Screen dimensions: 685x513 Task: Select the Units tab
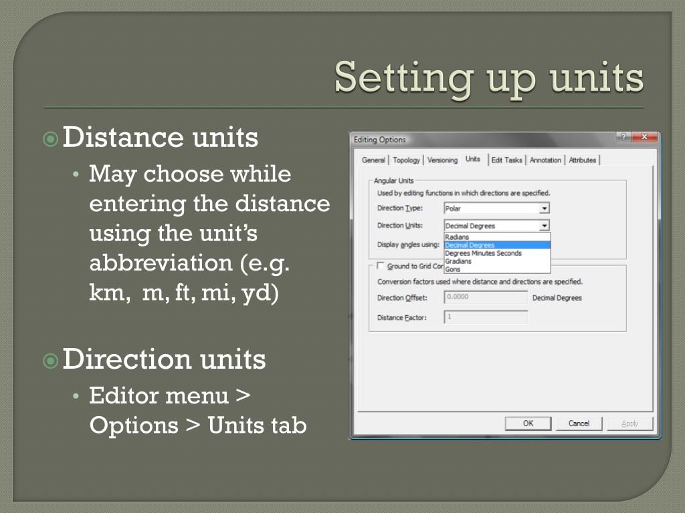pos(473,159)
